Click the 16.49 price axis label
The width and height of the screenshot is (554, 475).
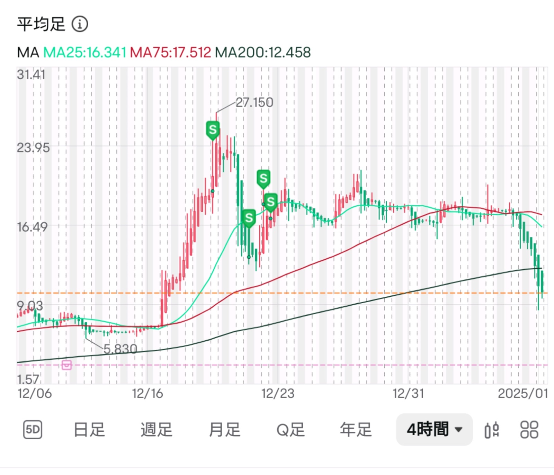[32, 227]
